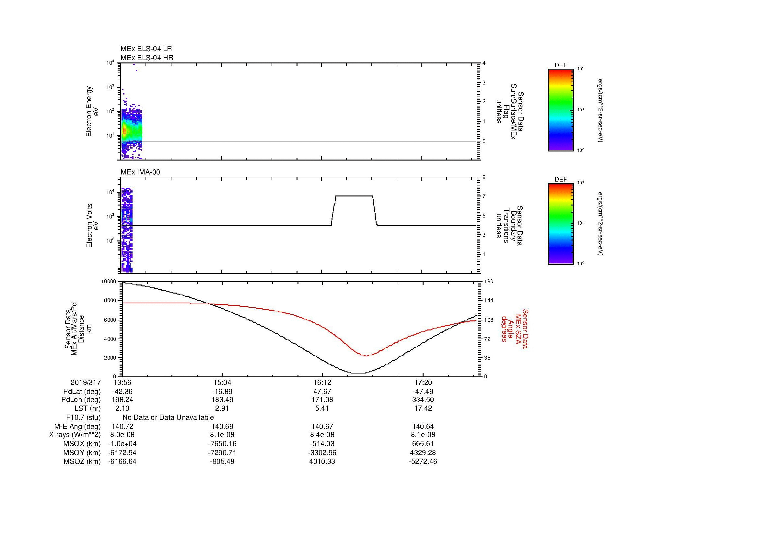
Task: Click the PdLat value -42.36
Action: click(122, 392)
